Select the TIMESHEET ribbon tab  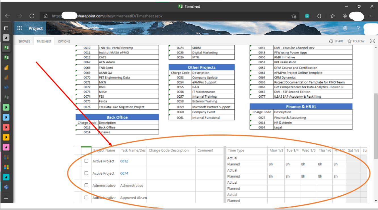pyautogui.click(x=44, y=41)
